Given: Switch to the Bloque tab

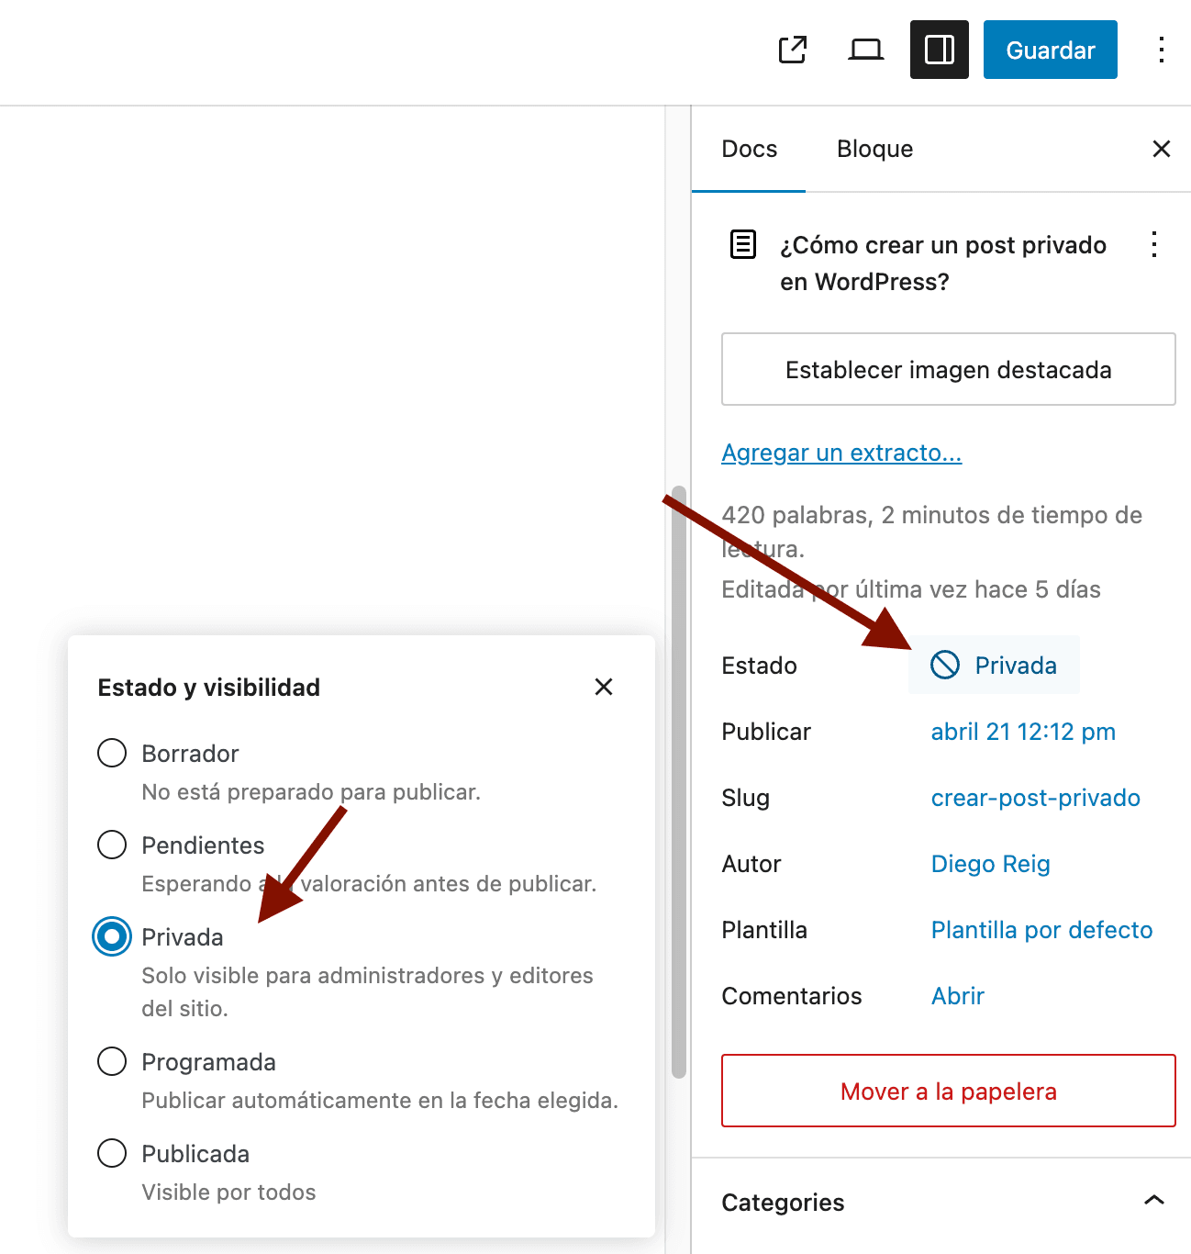Looking at the screenshot, I should coord(874,149).
